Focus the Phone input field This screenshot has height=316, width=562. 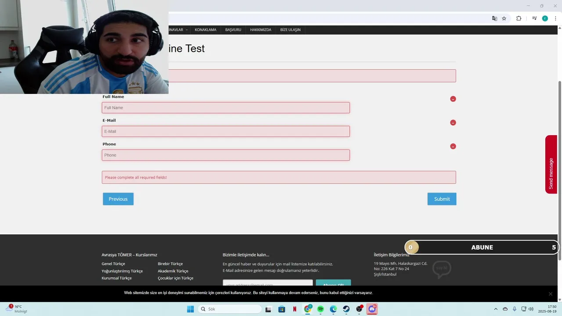226,155
